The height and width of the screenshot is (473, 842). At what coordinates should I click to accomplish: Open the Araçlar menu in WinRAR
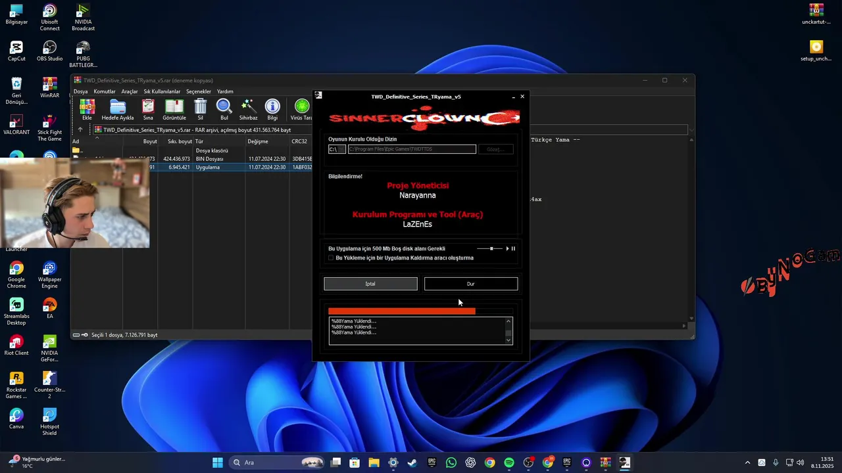pos(130,91)
